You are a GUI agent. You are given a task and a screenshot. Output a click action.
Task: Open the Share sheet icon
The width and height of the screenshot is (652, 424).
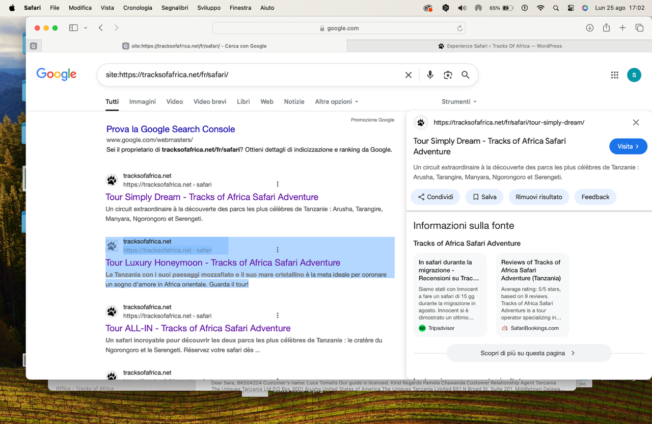(x=606, y=28)
